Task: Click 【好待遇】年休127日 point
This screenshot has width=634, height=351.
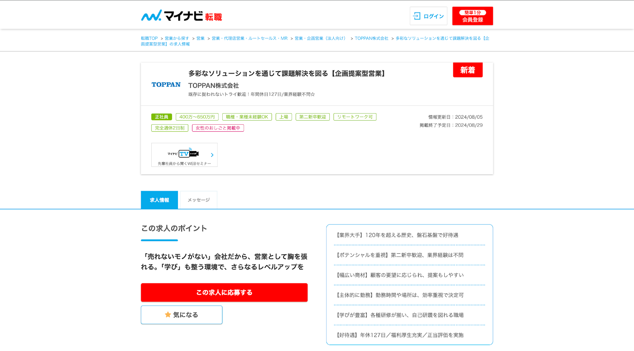Action: (x=399, y=335)
